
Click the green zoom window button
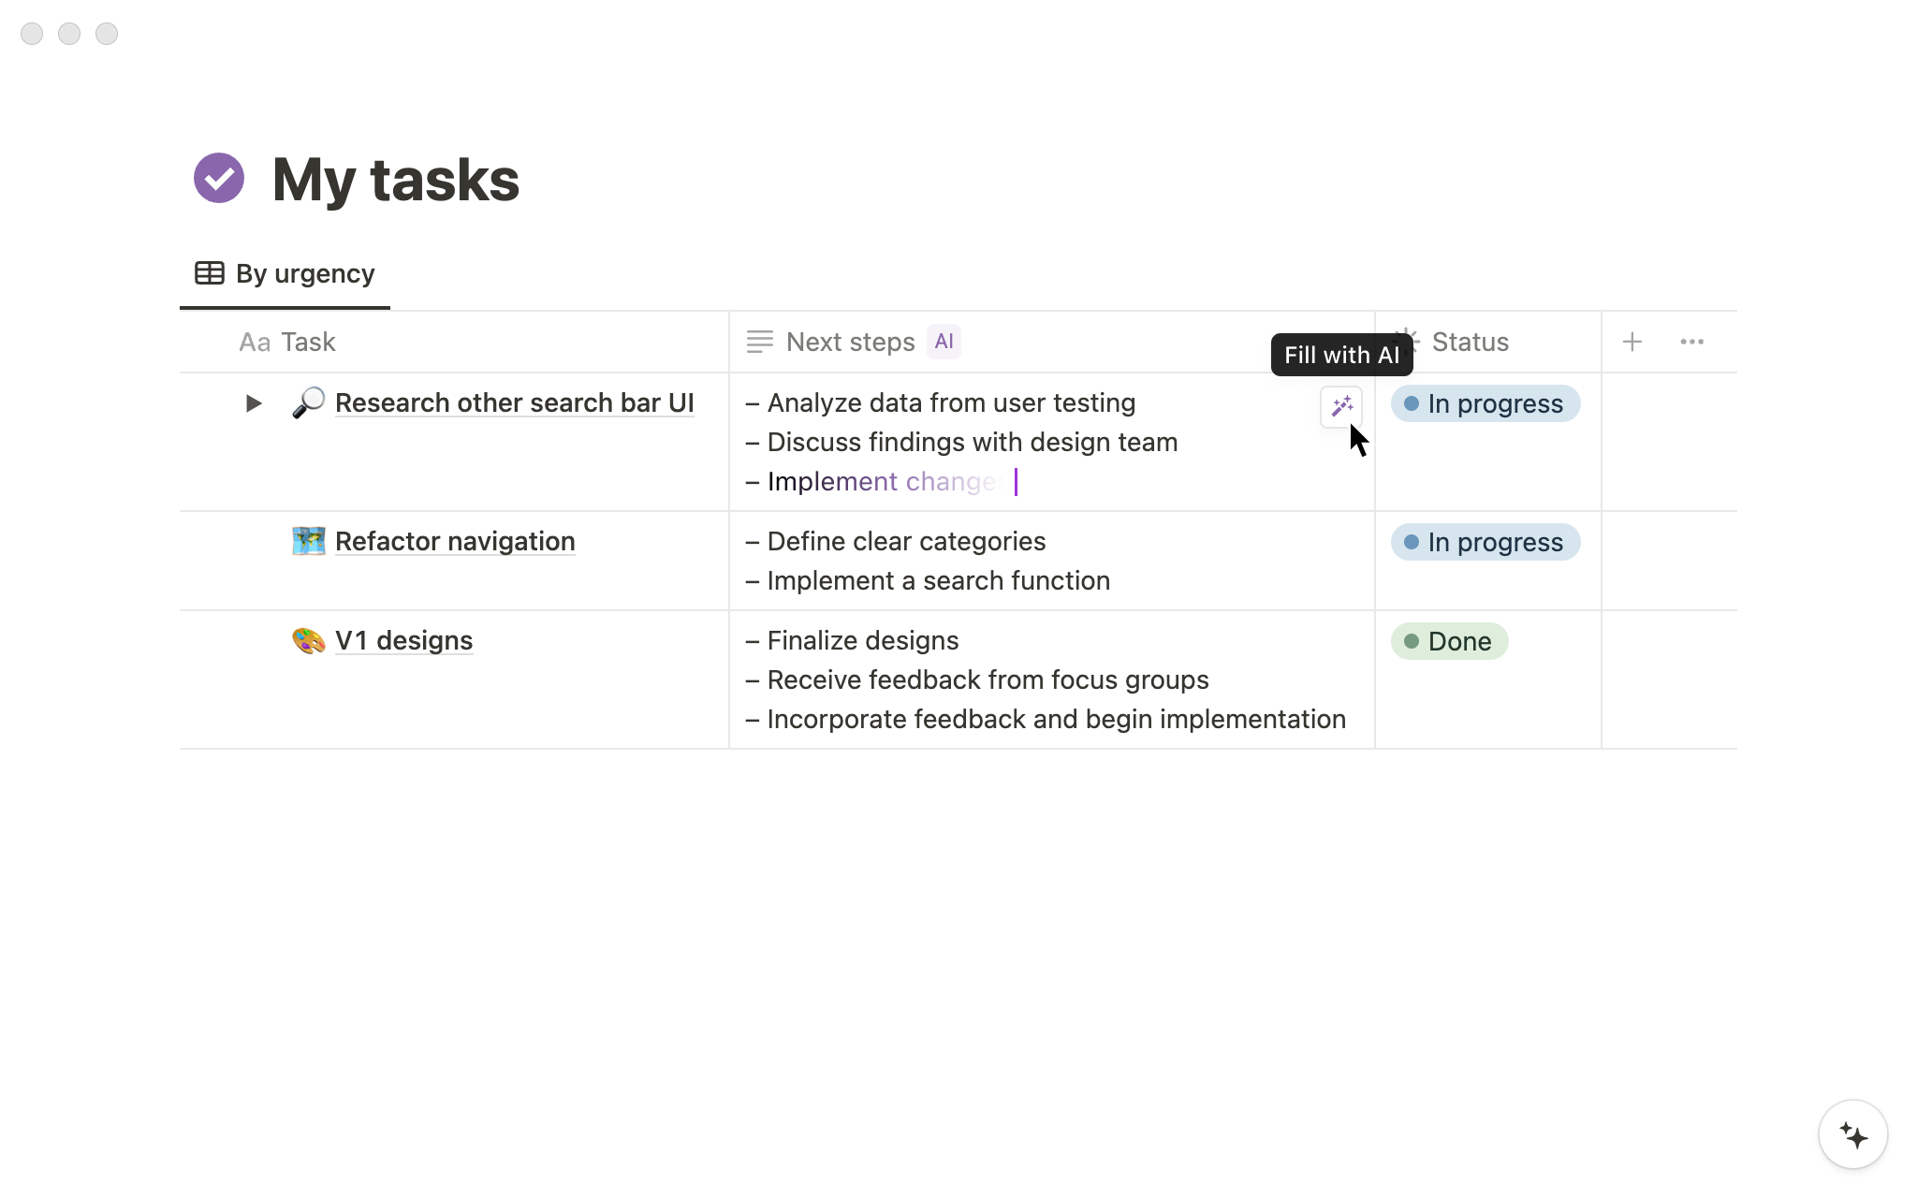pyautogui.click(x=107, y=34)
